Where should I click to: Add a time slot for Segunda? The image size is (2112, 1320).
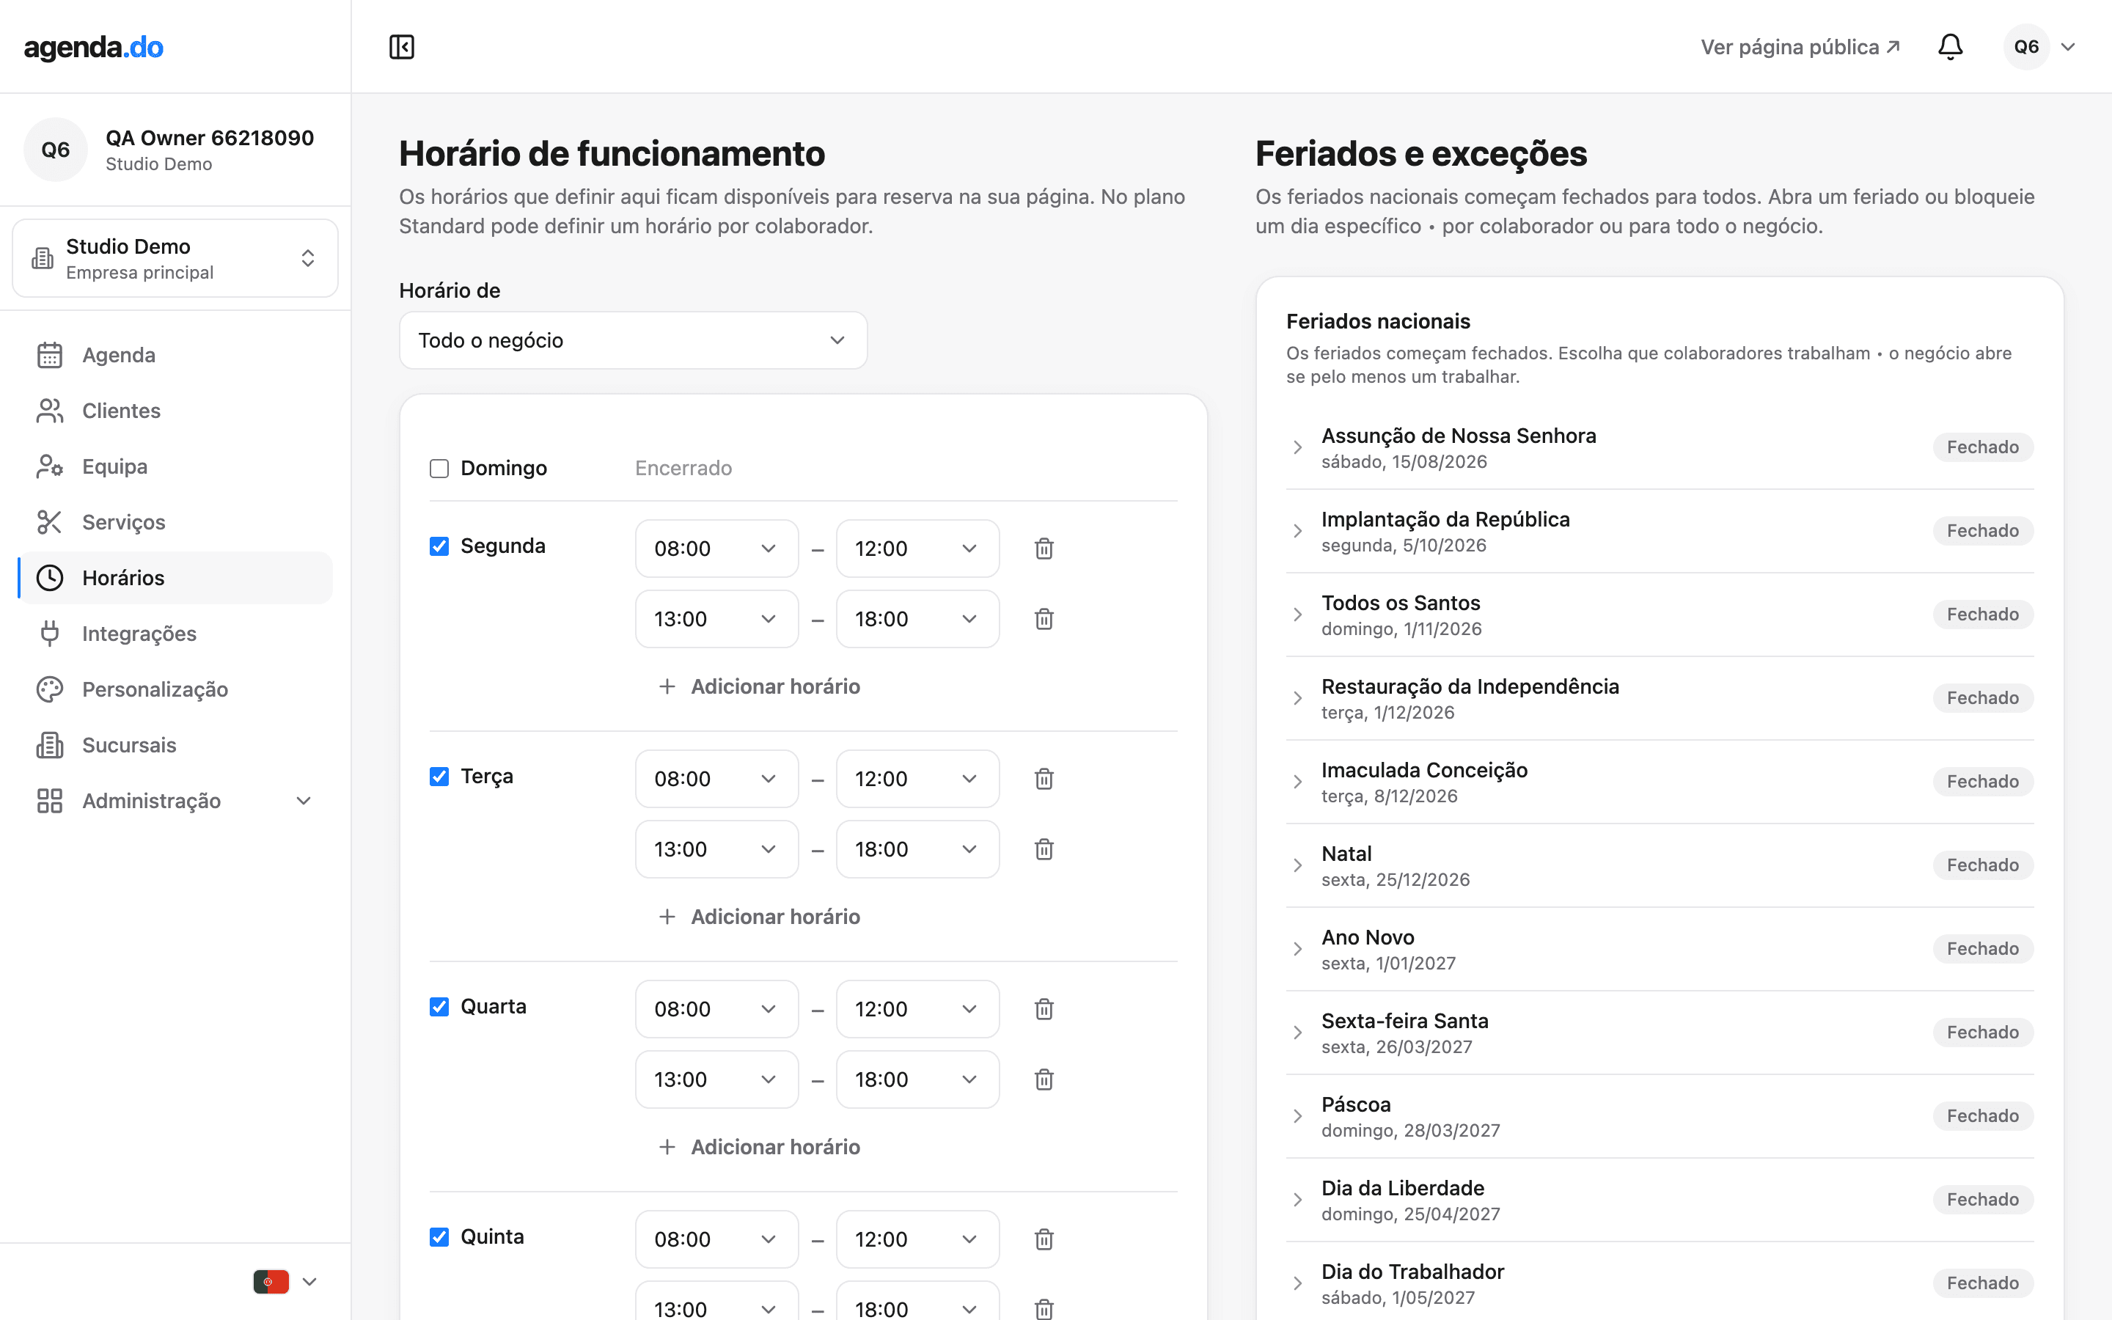(x=759, y=687)
